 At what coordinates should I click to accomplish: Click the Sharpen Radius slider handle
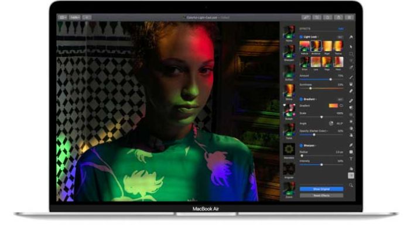click(x=302, y=155)
